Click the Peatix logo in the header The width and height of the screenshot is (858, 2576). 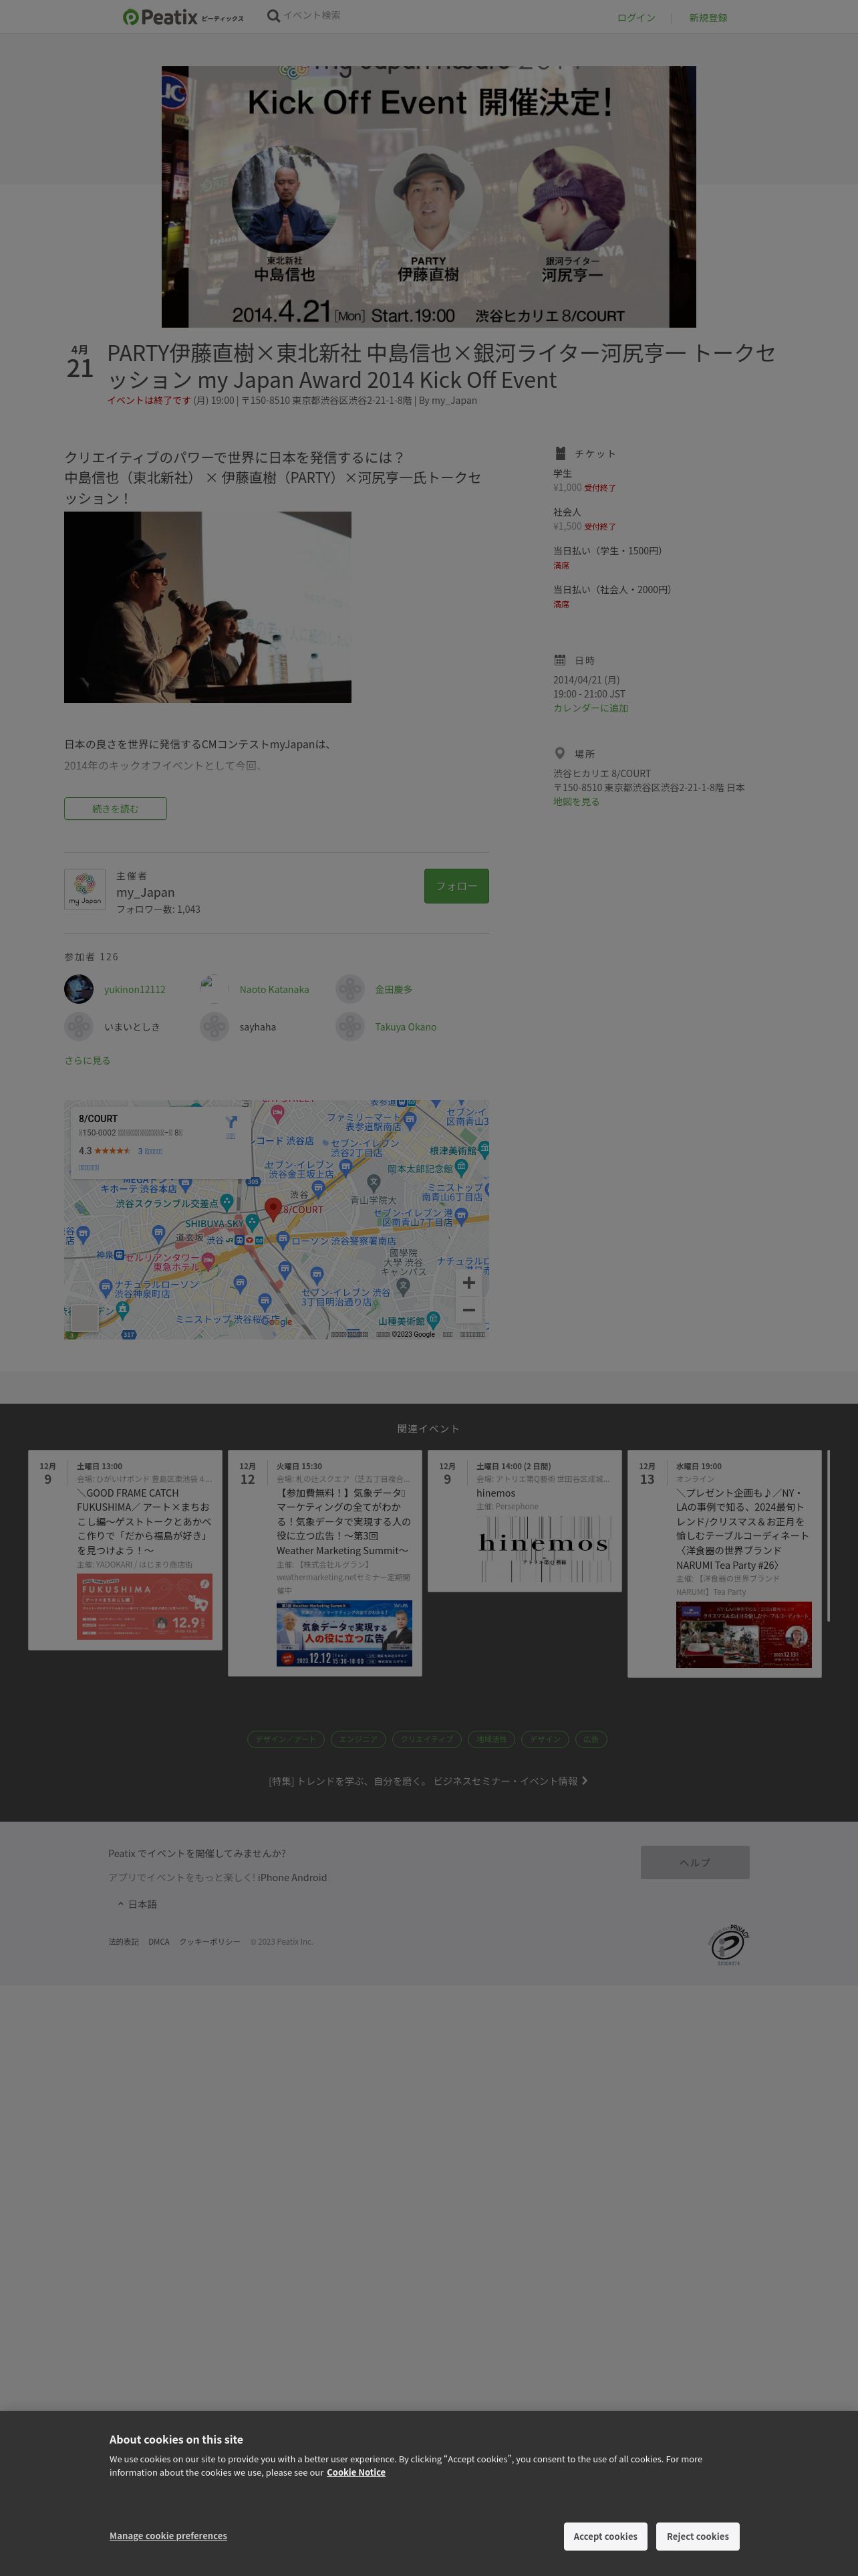point(183,17)
